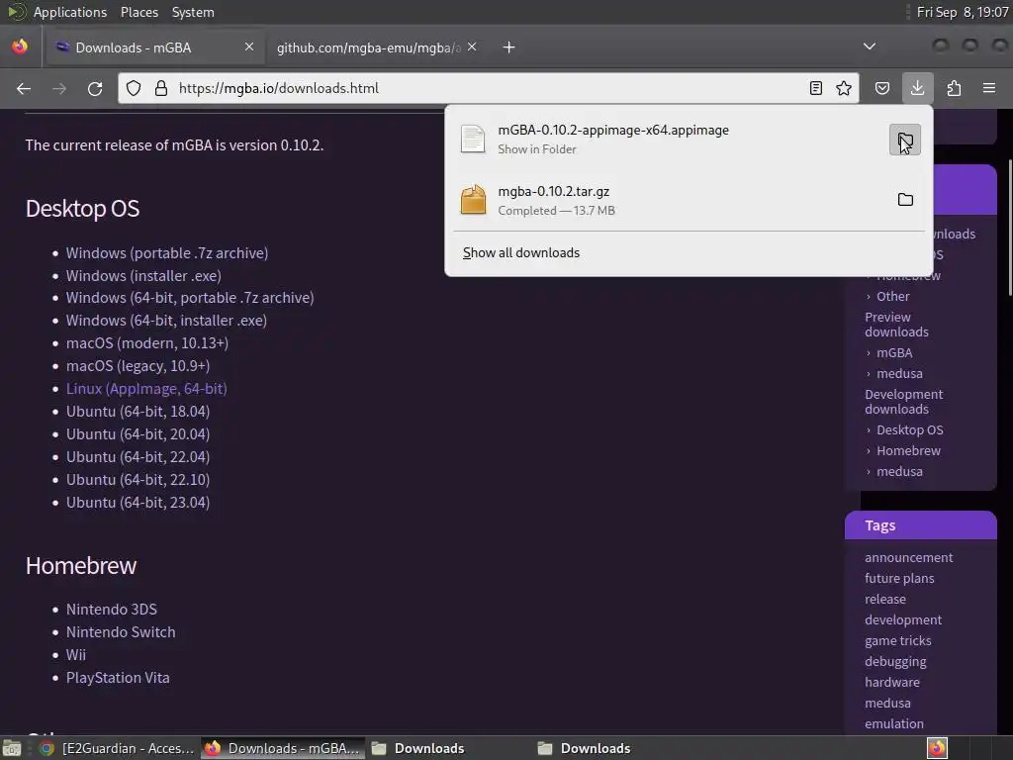Close the github.com tab
Viewport: 1013px width, 760px height.
[472, 47]
